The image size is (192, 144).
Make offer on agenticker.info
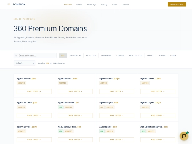(x=117, y=91)
